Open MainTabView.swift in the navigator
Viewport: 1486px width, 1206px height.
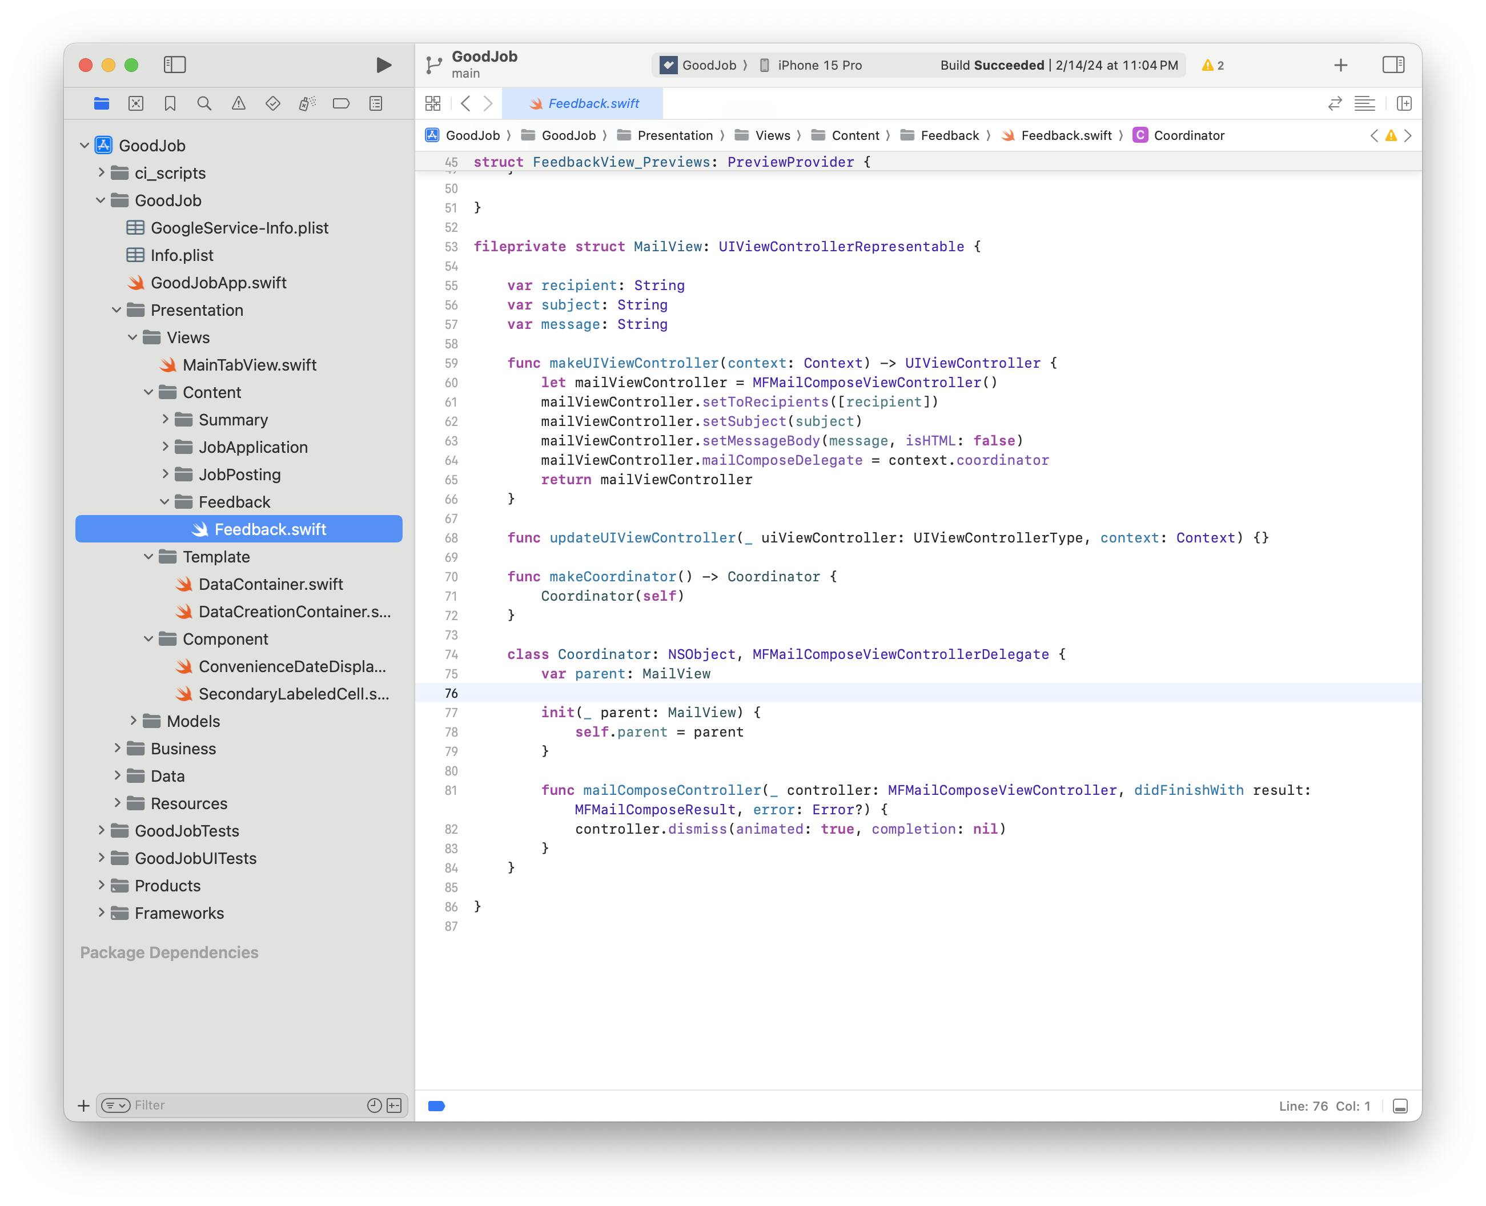[x=248, y=365]
